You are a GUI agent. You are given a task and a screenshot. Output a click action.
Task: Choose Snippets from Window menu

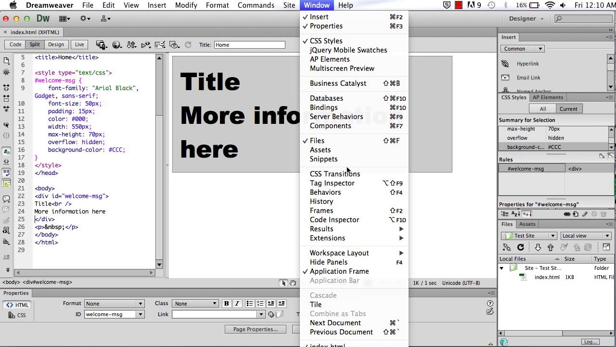[x=353, y=159]
